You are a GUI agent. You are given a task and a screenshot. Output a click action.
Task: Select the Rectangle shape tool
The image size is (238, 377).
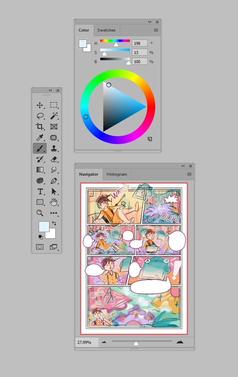click(40, 202)
